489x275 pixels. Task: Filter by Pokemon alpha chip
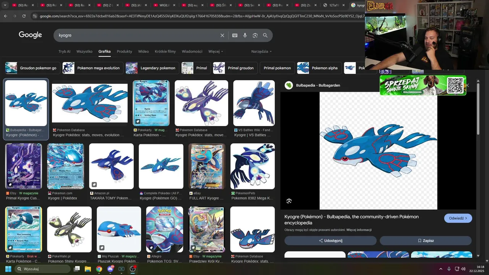coord(319,68)
